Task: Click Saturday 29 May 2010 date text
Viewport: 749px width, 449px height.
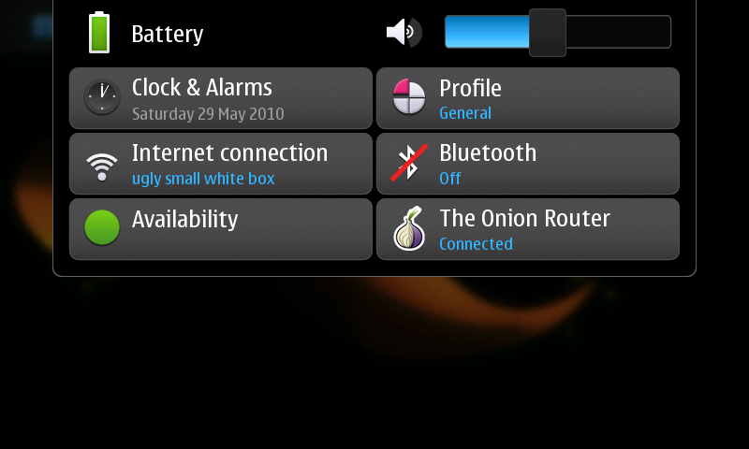Action: point(208,114)
